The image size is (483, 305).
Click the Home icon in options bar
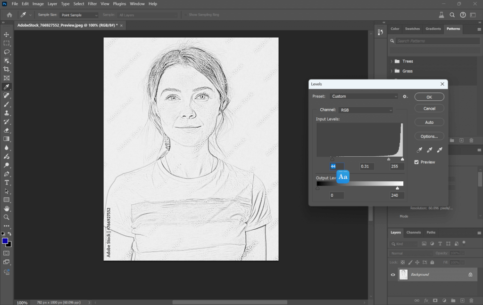(9, 15)
